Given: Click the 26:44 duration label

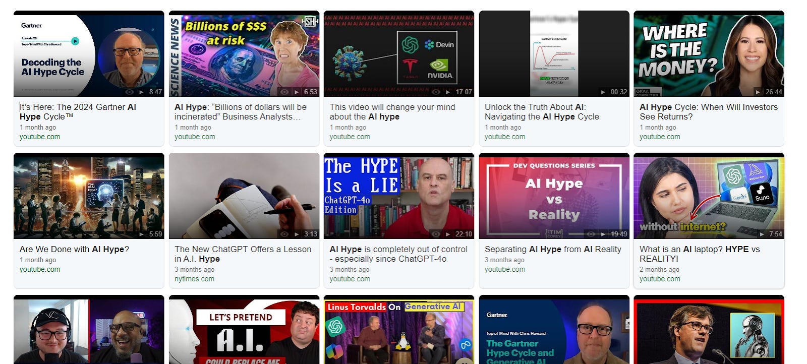Looking at the screenshot, I should pyautogui.click(x=774, y=92).
